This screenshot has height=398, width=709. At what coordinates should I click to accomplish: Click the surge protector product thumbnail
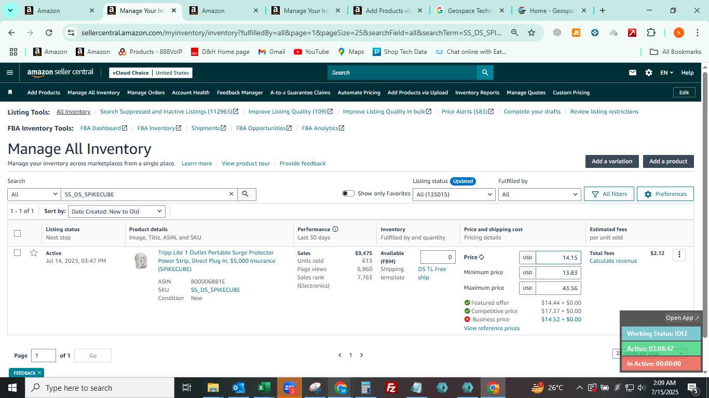tap(141, 260)
